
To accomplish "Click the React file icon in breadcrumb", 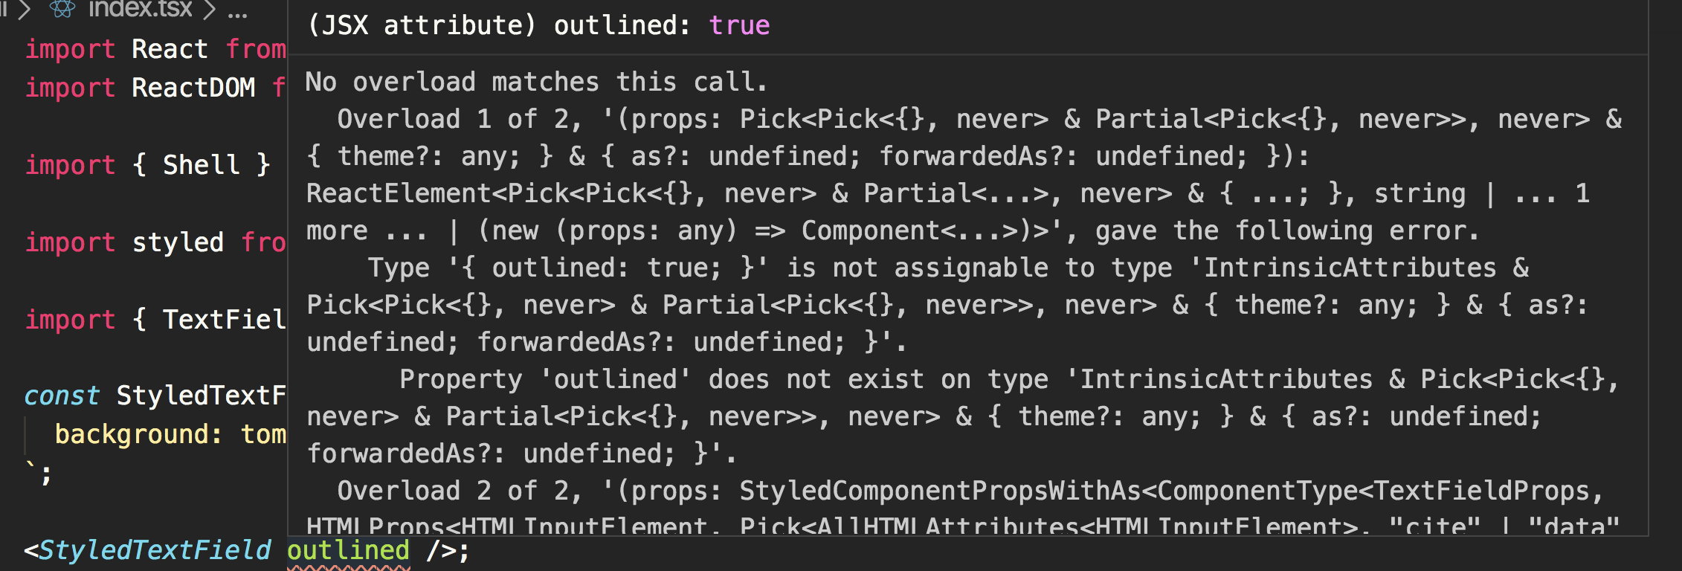I will click(x=62, y=9).
